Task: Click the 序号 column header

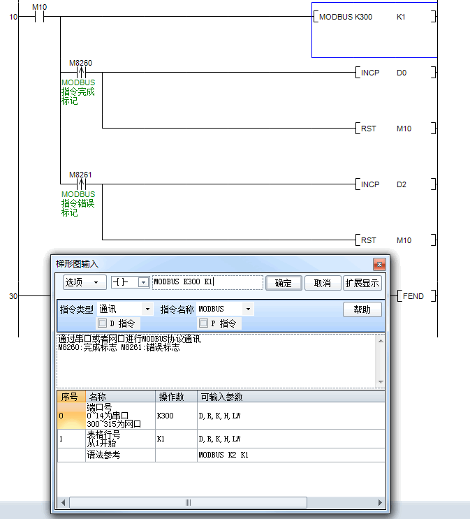Action: (x=71, y=397)
